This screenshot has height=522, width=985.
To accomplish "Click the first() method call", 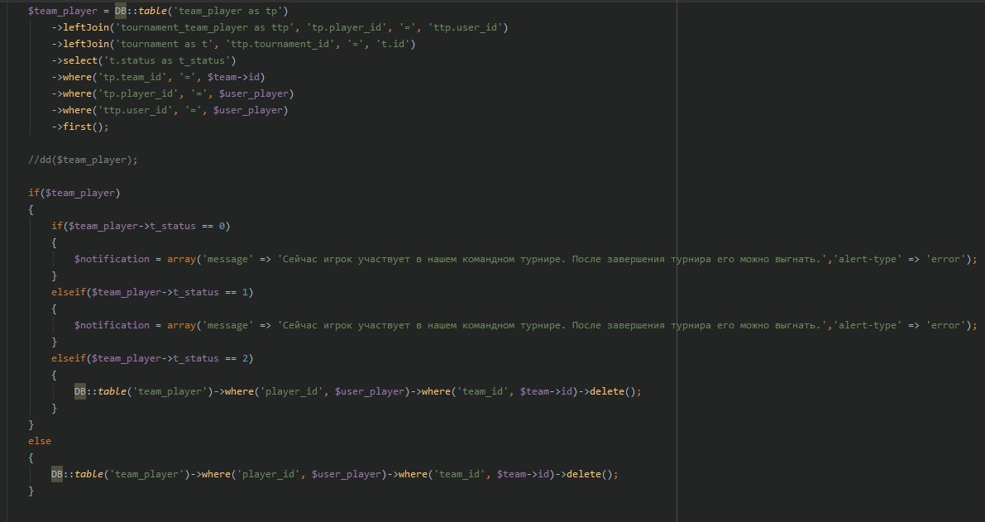I will coord(83,127).
